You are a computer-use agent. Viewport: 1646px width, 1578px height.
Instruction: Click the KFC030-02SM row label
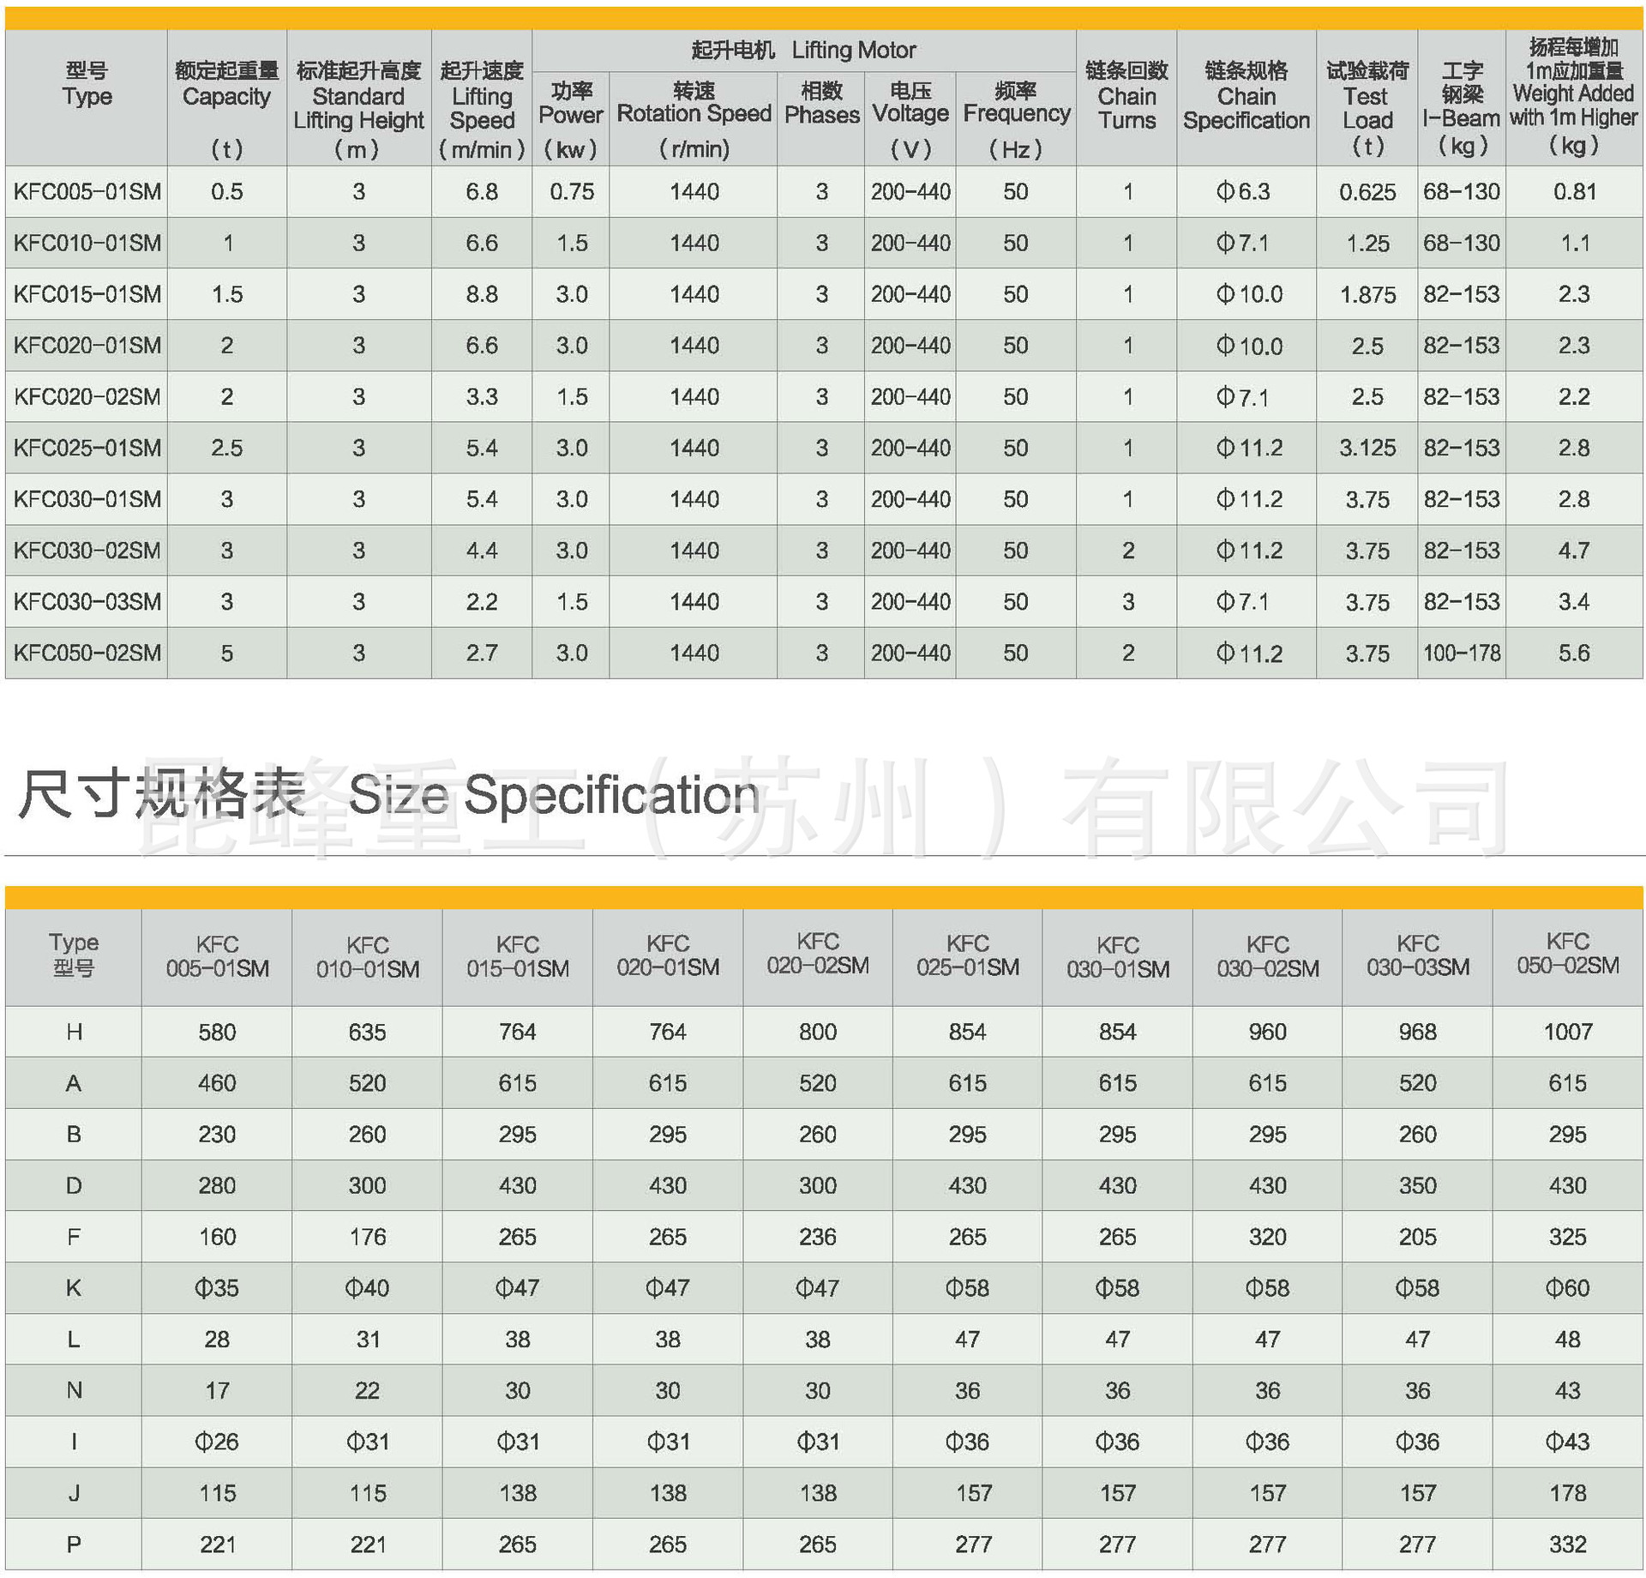87,551
